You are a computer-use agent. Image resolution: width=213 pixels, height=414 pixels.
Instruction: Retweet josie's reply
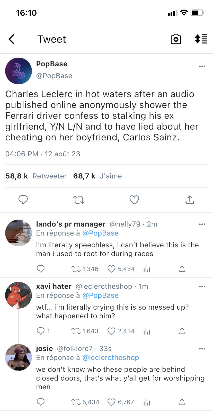pos(76,402)
